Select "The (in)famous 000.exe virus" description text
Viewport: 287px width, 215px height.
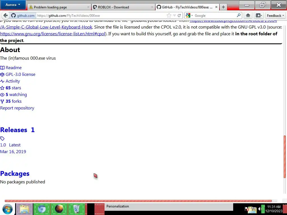[28, 58]
